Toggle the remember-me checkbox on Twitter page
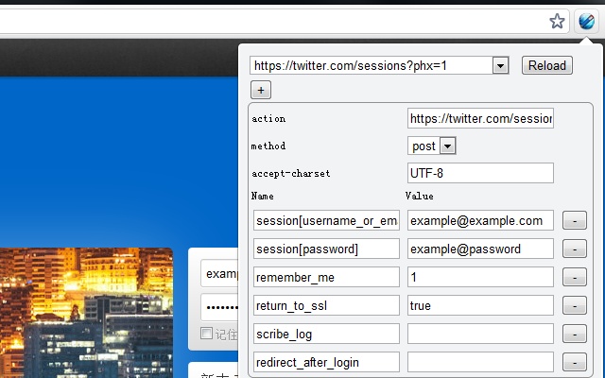Image resolution: width=605 pixels, height=378 pixels. [206, 334]
